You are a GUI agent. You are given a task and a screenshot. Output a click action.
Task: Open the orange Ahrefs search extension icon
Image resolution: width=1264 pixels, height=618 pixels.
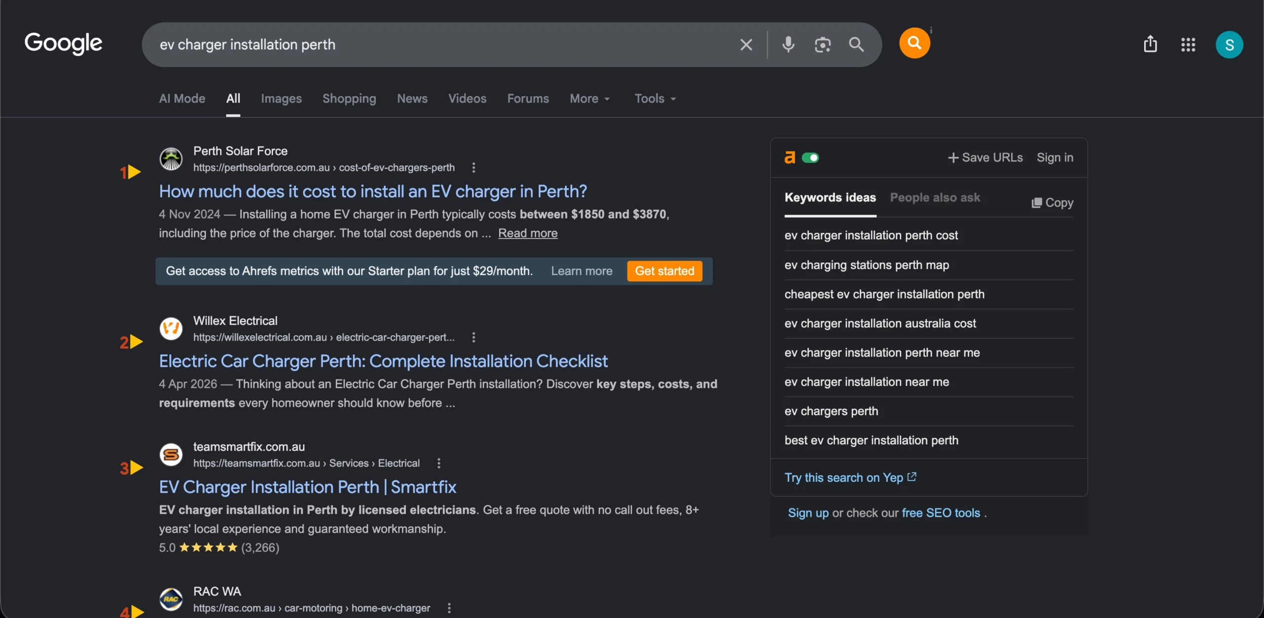[914, 43]
